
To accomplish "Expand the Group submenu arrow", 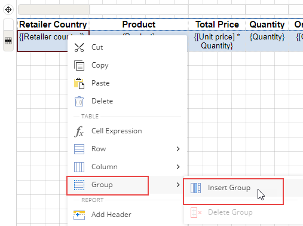I will (x=178, y=185).
